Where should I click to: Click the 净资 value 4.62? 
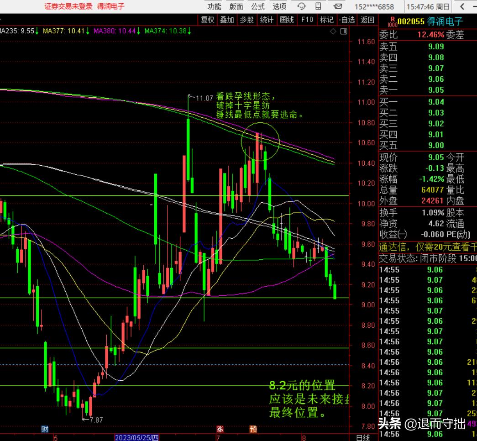click(x=436, y=224)
